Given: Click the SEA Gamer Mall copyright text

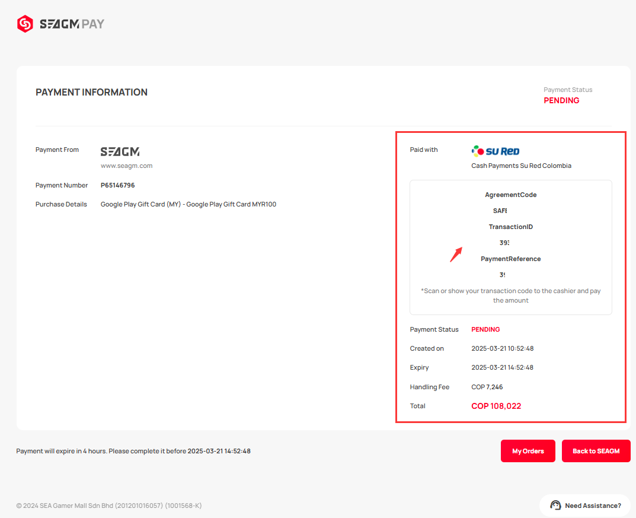Looking at the screenshot, I should (108, 506).
